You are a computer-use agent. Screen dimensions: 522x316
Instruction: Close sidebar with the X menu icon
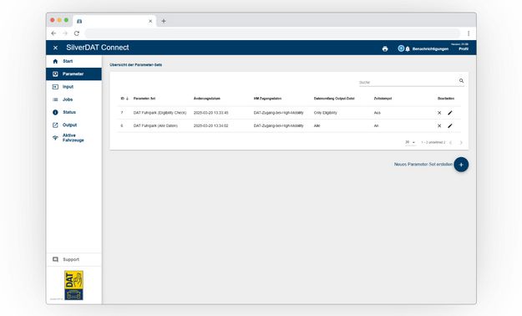coord(56,48)
